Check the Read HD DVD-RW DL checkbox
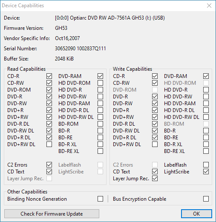 click(100, 117)
